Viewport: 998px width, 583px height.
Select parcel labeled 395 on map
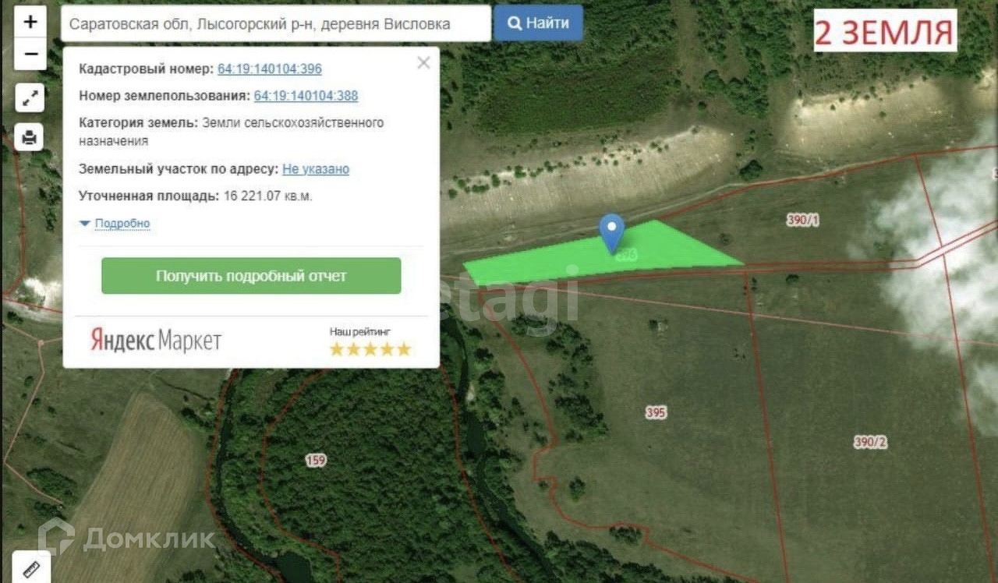click(x=656, y=412)
